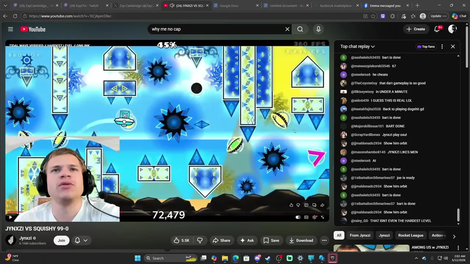Screen dimensions: 470x264
Task: Clear the search box text
Action: point(288,29)
